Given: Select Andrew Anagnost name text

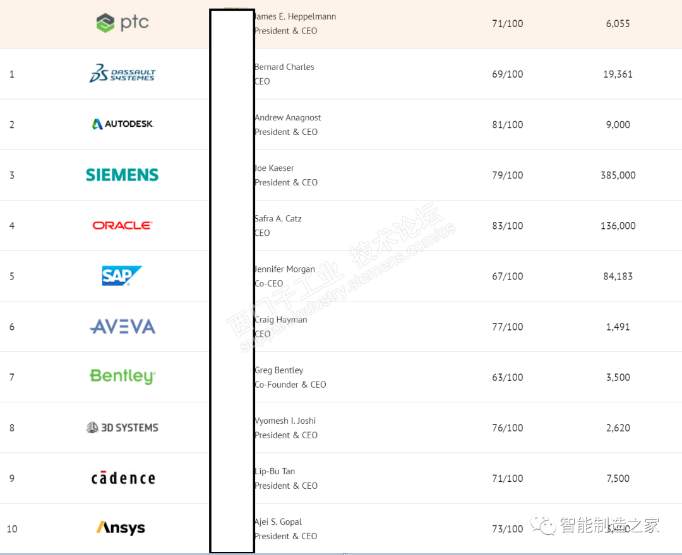Looking at the screenshot, I should click(289, 118).
